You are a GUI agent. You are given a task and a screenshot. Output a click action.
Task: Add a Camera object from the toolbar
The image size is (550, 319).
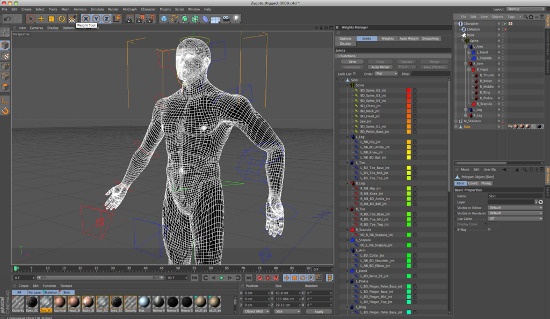point(226,19)
